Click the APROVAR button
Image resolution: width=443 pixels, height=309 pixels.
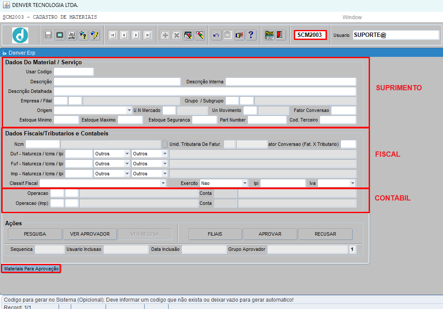[270, 234]
